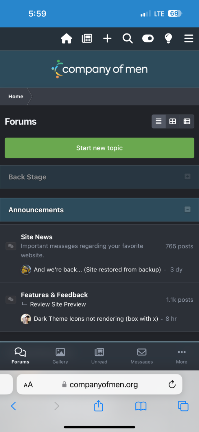The image size is (199, 432).
Task: Collapse the Announcements category
Action: click(187, 210)
